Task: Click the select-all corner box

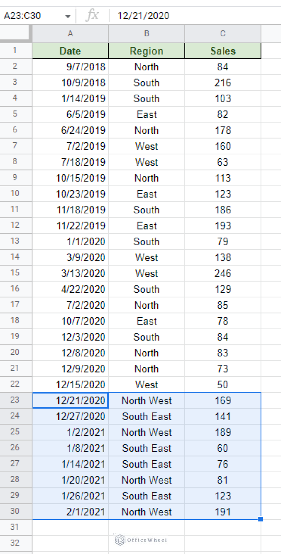Action: click(x=16, y=34)
